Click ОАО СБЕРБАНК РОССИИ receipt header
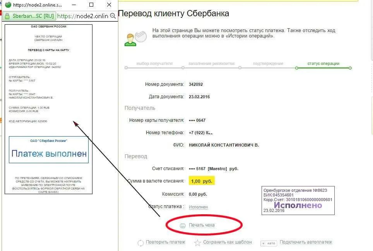This screenshot has height=251, width=373. pyautogui.click(x=48, y=26)
